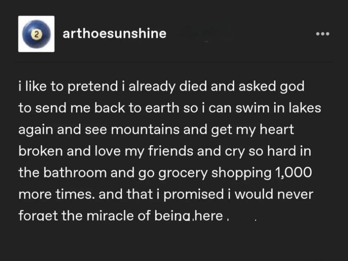348x261 pixels.
Task: Click the word 'broken' starting the fourth line
Action: [x=40, y=151]
